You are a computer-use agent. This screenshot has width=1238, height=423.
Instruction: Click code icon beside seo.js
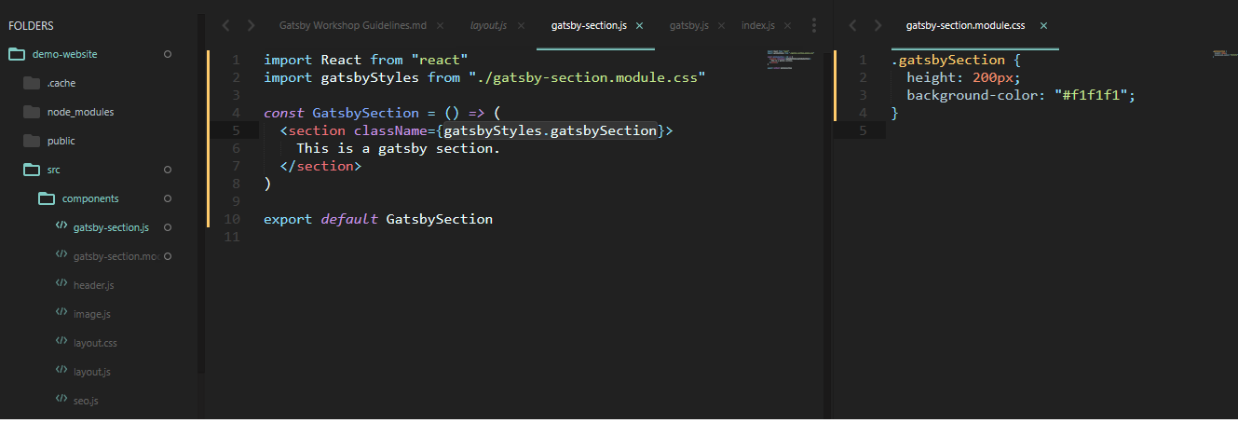[61, 400]
